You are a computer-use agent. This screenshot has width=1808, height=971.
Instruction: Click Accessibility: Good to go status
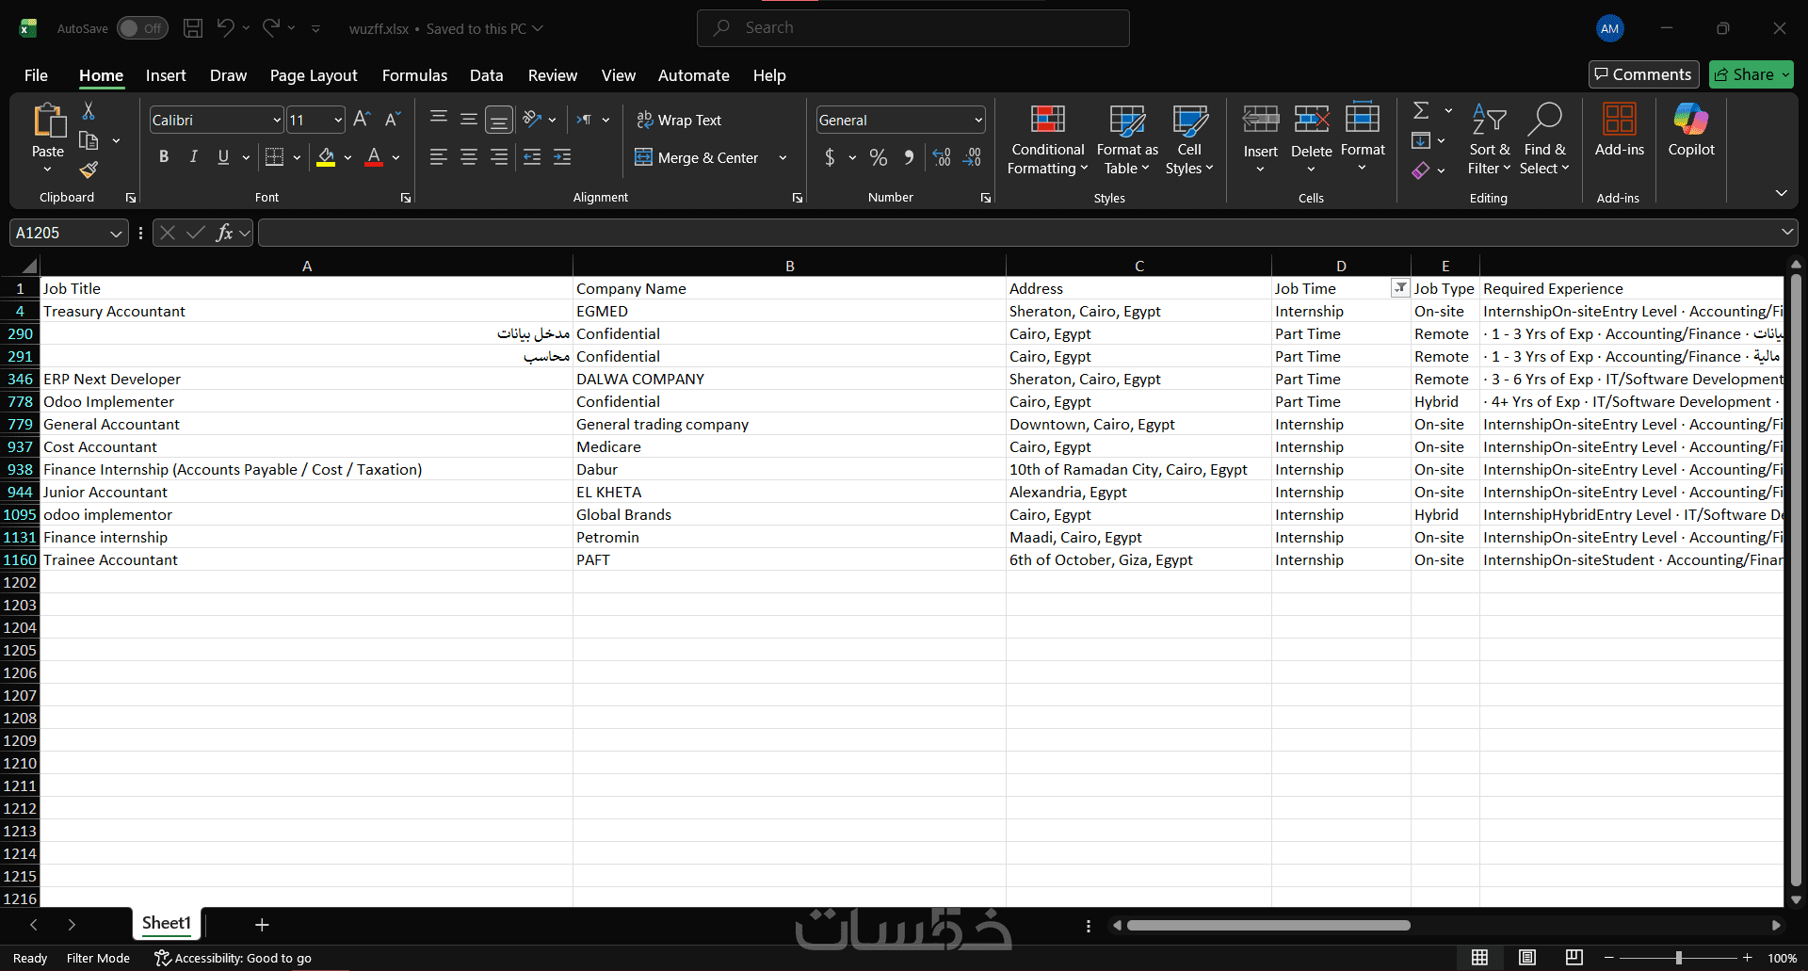click(233, 958)
